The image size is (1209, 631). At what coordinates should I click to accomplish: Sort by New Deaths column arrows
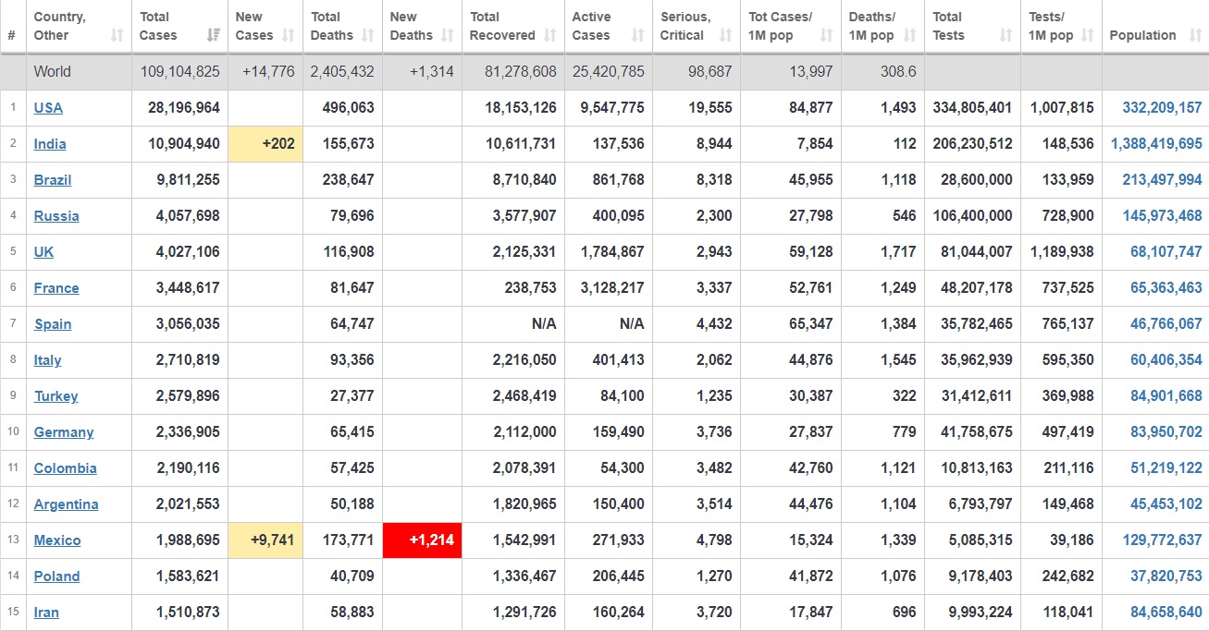coord(448,36)
